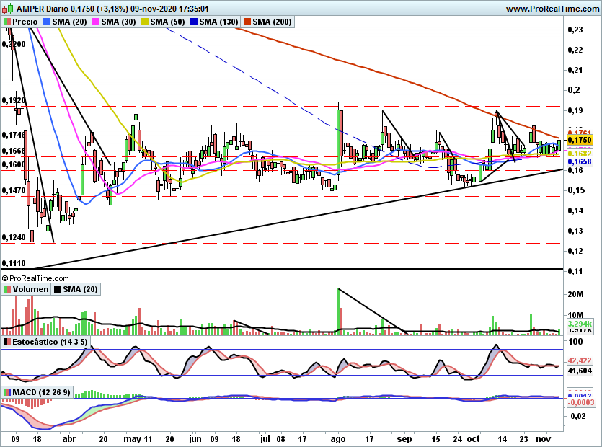Open the volume panel SMA (20) label
Image resolution: width=602 pixels, height=447 pixels.
click(x=80, y=289)
